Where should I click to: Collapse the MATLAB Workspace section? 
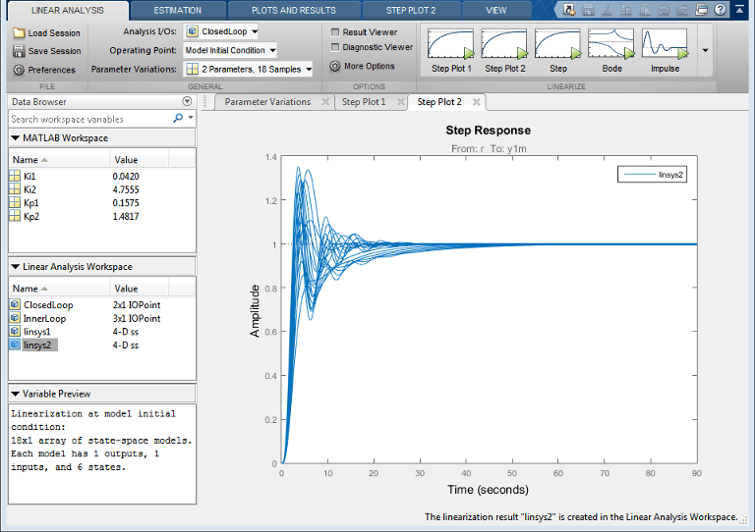pyautogui.click(x=15, y=137)
